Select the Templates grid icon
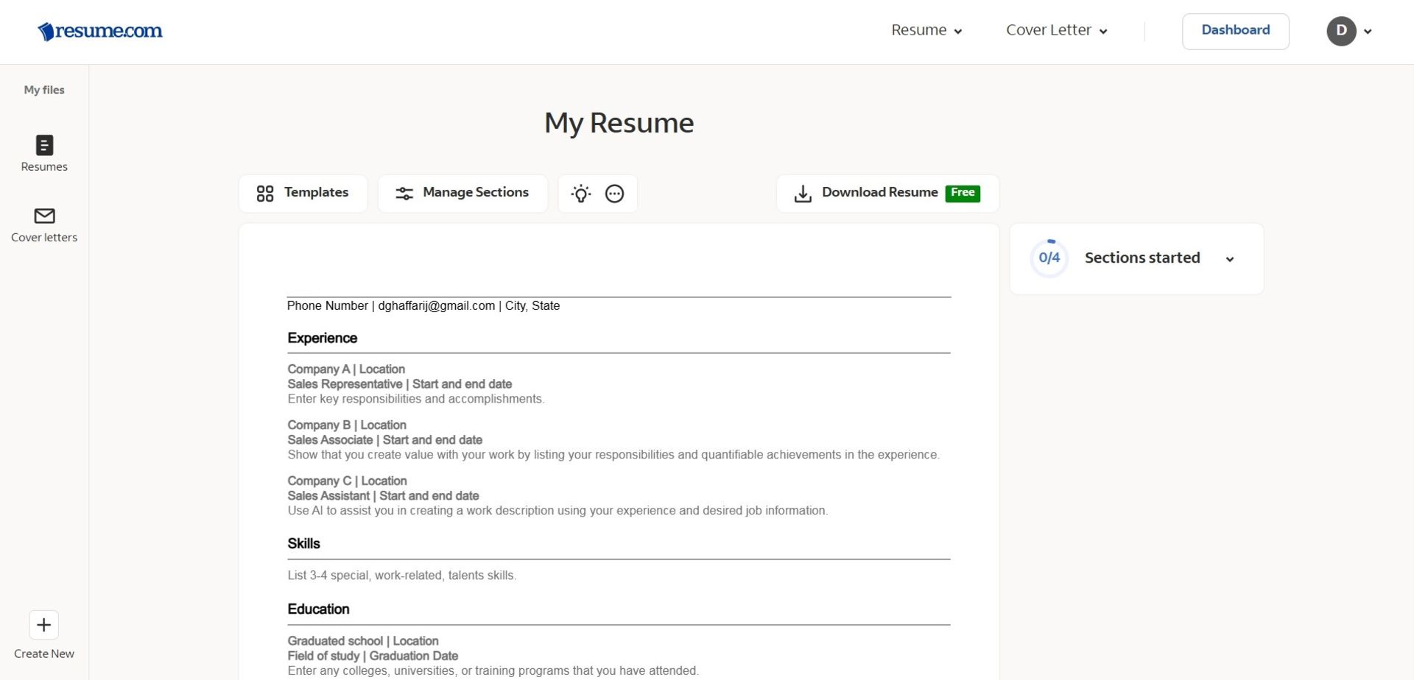 point(267,193)
